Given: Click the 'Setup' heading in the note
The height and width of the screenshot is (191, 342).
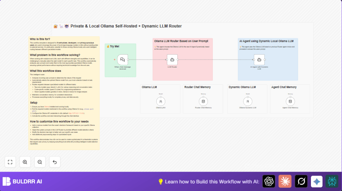Looking at the screenshot, I should point(34,103).
